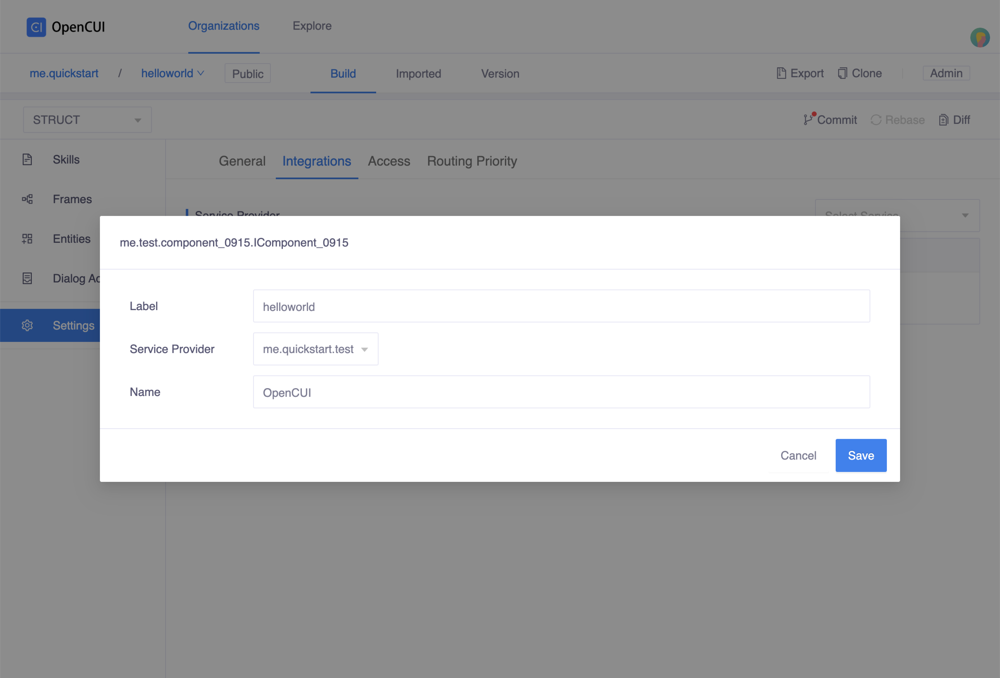Click the OpenCUI logo icon
This screenshot has width=1000, height=678.
pos(36,27)
